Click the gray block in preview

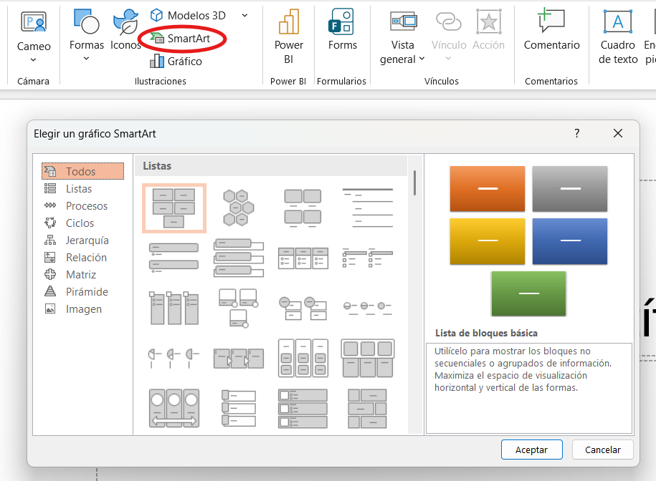[570, 189]
